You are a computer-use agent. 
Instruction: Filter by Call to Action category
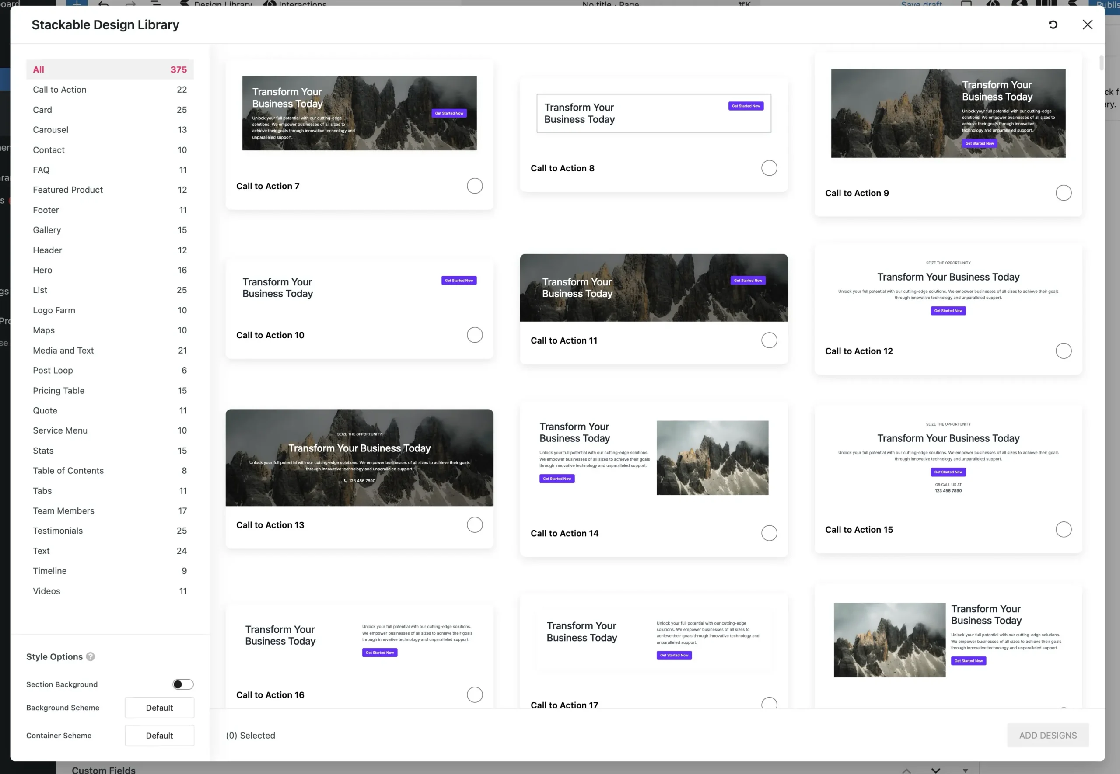[110, 90]
